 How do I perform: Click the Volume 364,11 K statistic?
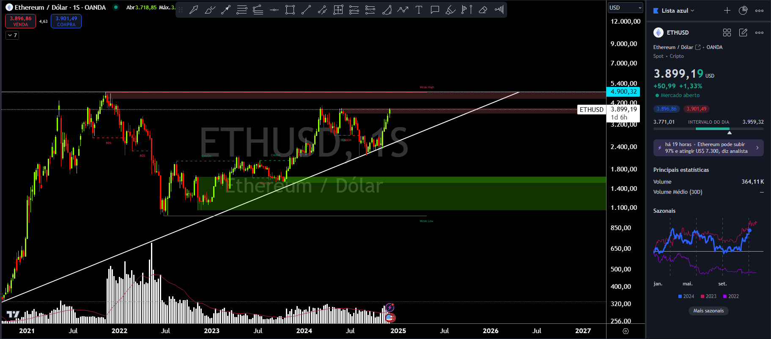tap(708, 182)
